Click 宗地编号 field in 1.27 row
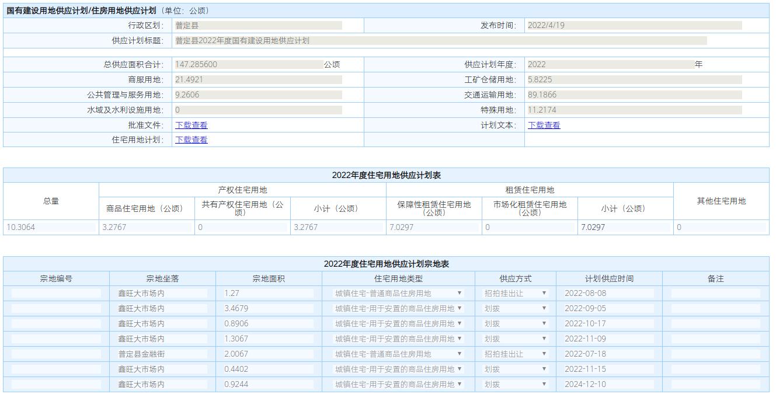 click(56, 293)
